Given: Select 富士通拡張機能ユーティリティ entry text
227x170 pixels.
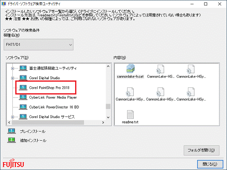Looking at the screenshot, I should [53, 68].
